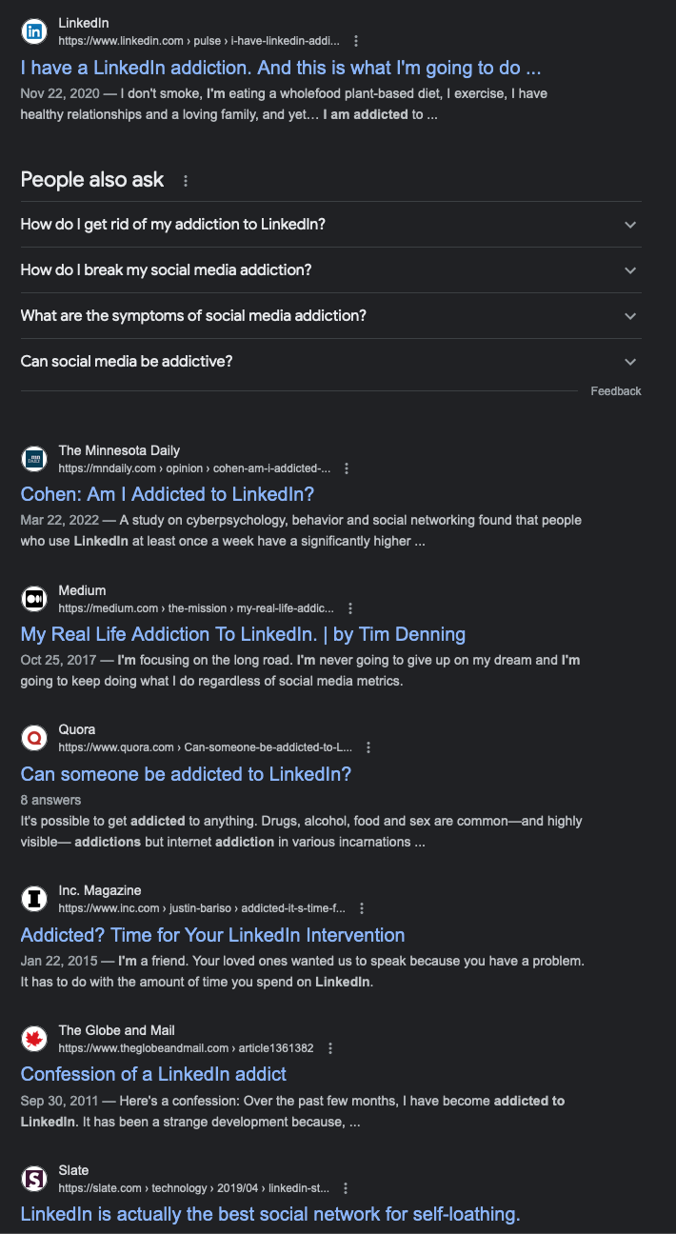Click the Slate site icon
676x1234 pixels.
(x=34, y=1179)
